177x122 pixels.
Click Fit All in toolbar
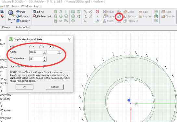click(39, 12)
